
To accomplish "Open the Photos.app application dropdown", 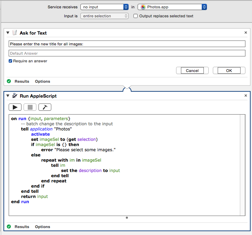I will pos(172,7).
